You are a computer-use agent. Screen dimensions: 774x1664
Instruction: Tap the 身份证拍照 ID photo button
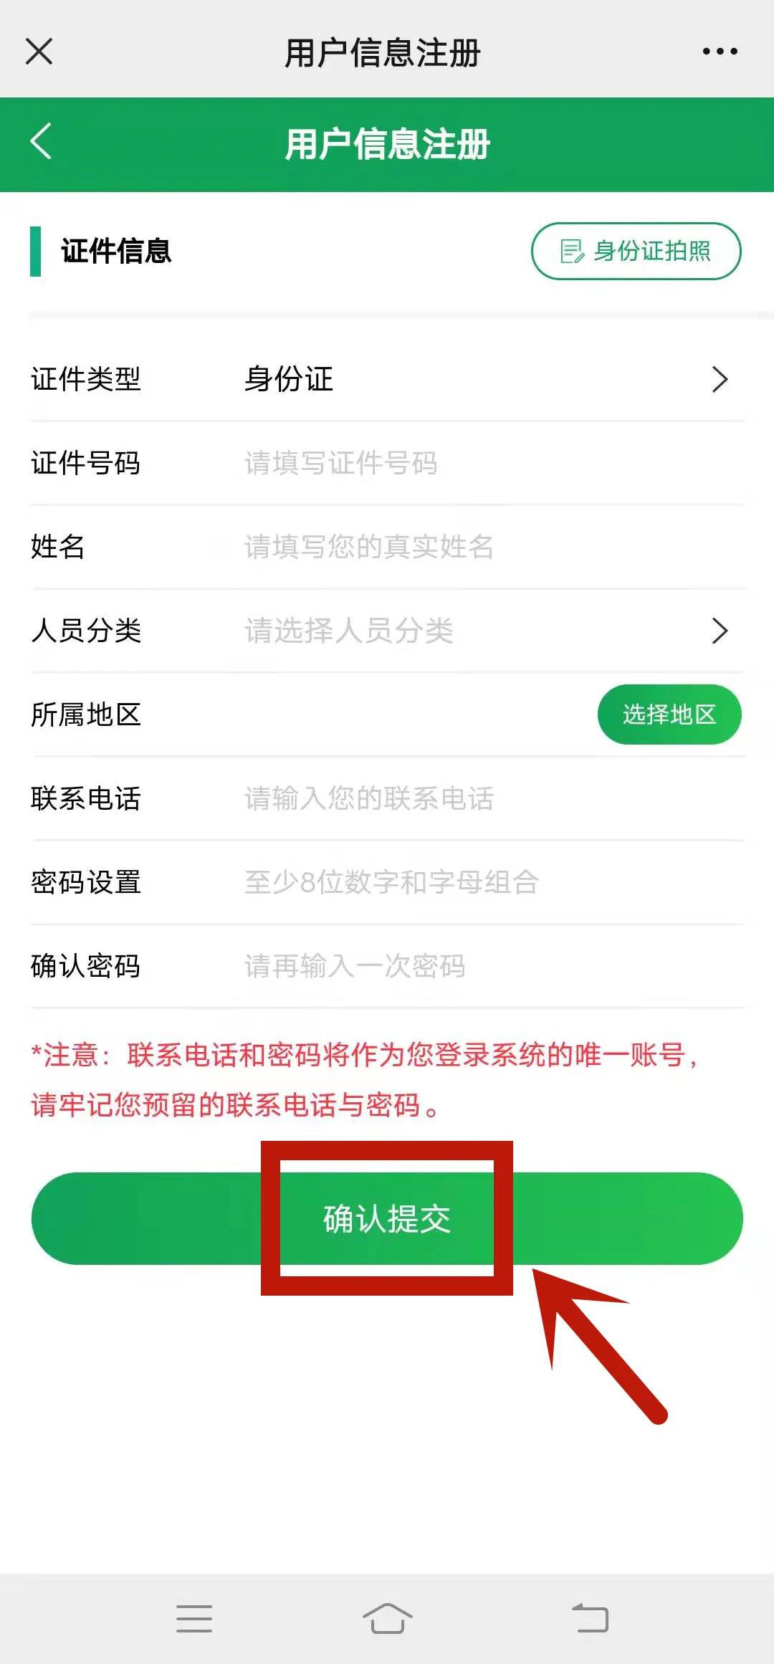point(636,251)
